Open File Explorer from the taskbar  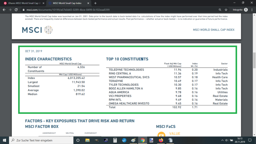tap(87, 140)
